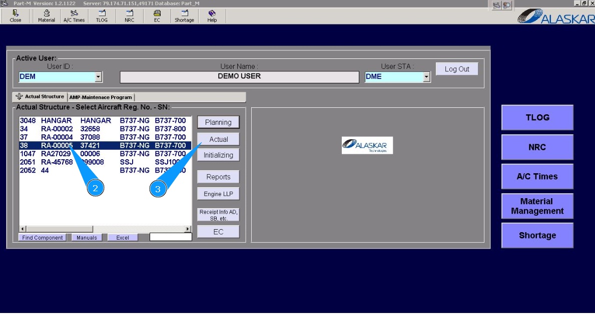Viewport: 595px width, 316px height.
Task: Click the Alaskar Technologies logo in panel
Action: click(367, 145)
